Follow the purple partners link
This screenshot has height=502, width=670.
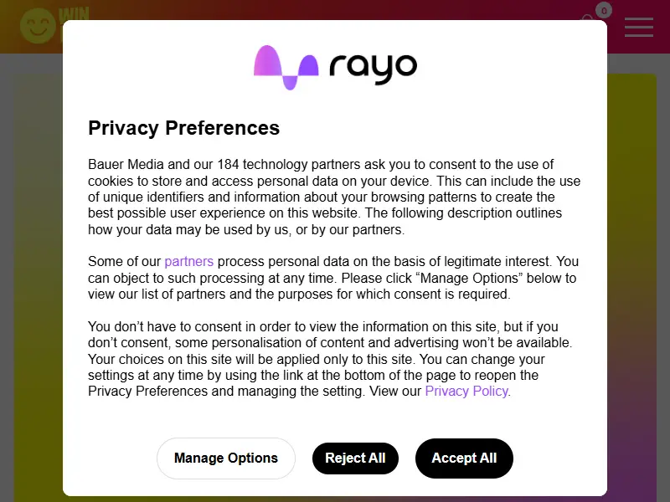coord(189,261)
